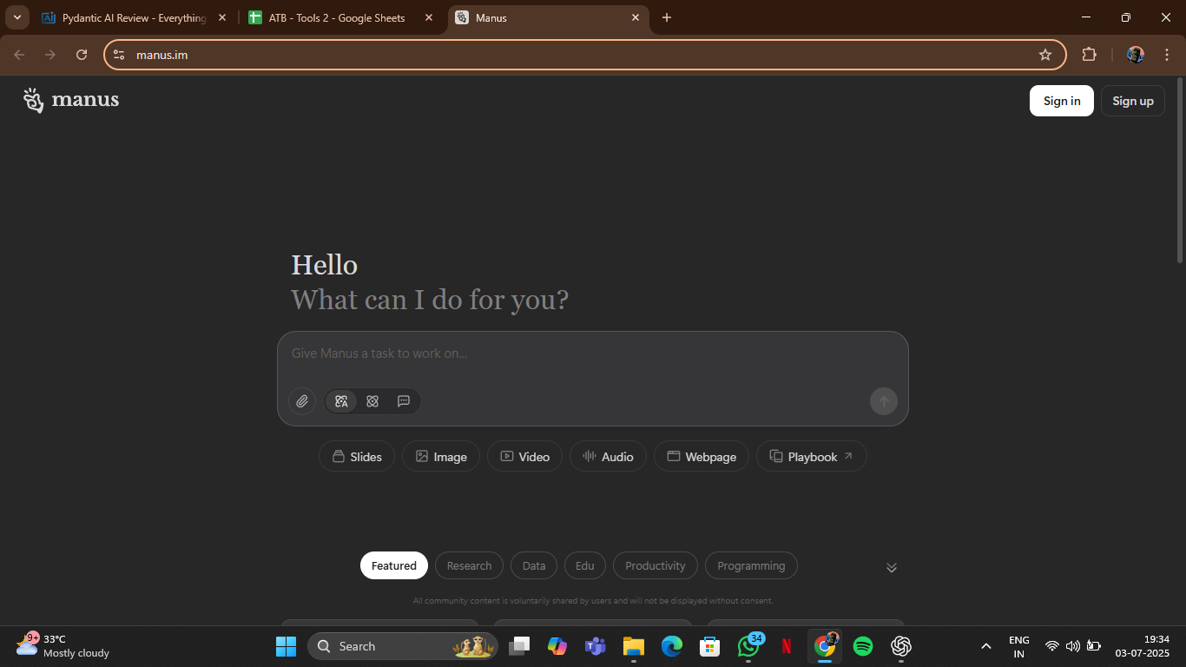Open the Wi-Fi network tray icon
Screen dimensions: 1186x667
pos(1051,646)
